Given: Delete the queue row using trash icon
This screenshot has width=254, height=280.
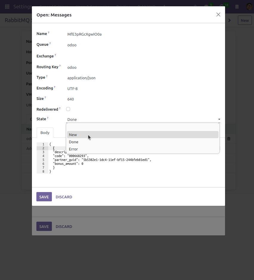Looking at the screenshot, I should pyautogui.click(x=229, y=139).
